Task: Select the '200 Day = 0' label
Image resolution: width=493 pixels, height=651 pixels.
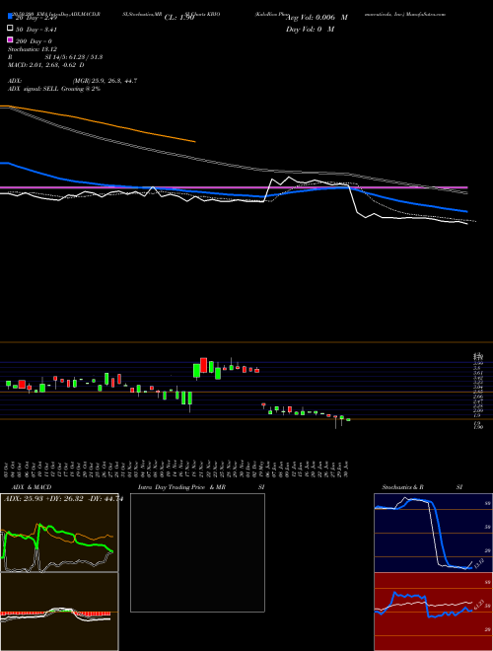Action: [34, 41]
